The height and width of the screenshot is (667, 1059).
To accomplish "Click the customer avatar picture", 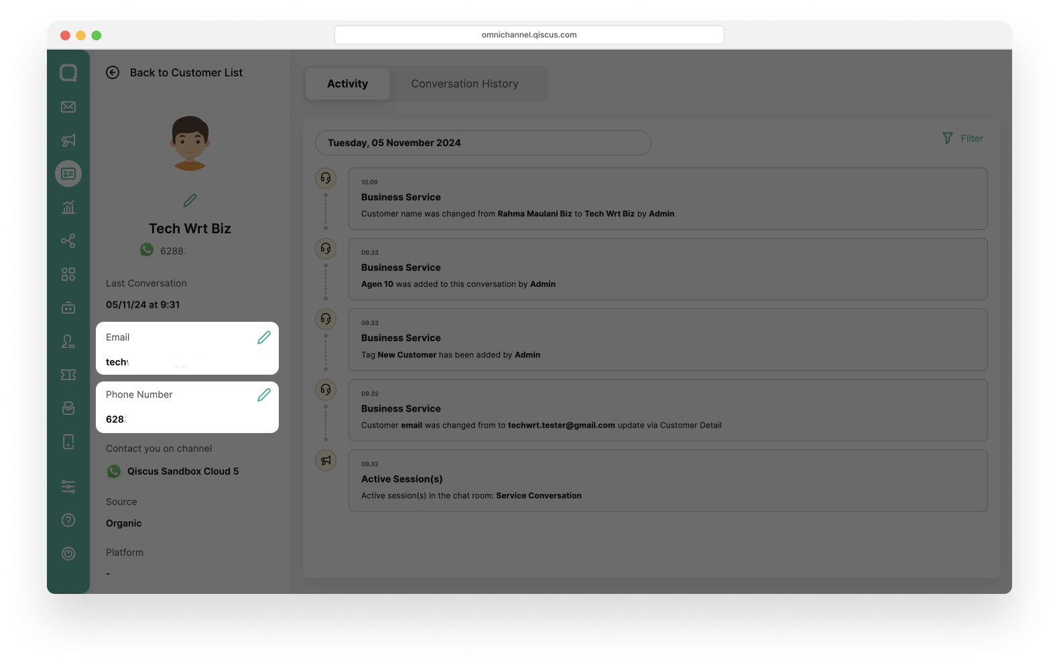I will 190,143.
